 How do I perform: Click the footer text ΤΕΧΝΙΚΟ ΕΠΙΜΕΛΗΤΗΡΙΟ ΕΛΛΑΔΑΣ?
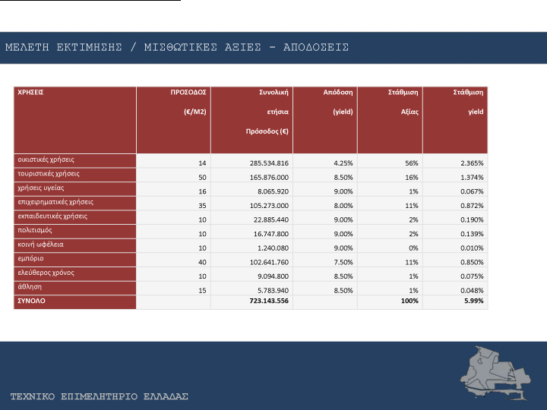coord(99,397)
